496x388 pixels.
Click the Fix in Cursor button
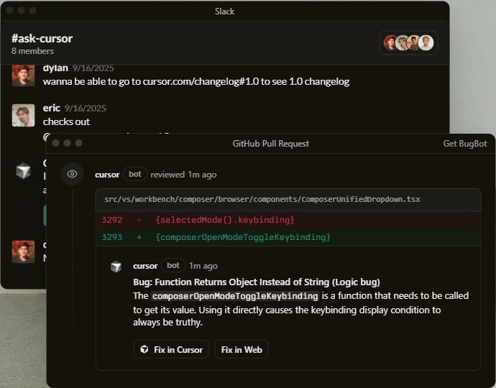pyautogui.click(x=171, y=350)
